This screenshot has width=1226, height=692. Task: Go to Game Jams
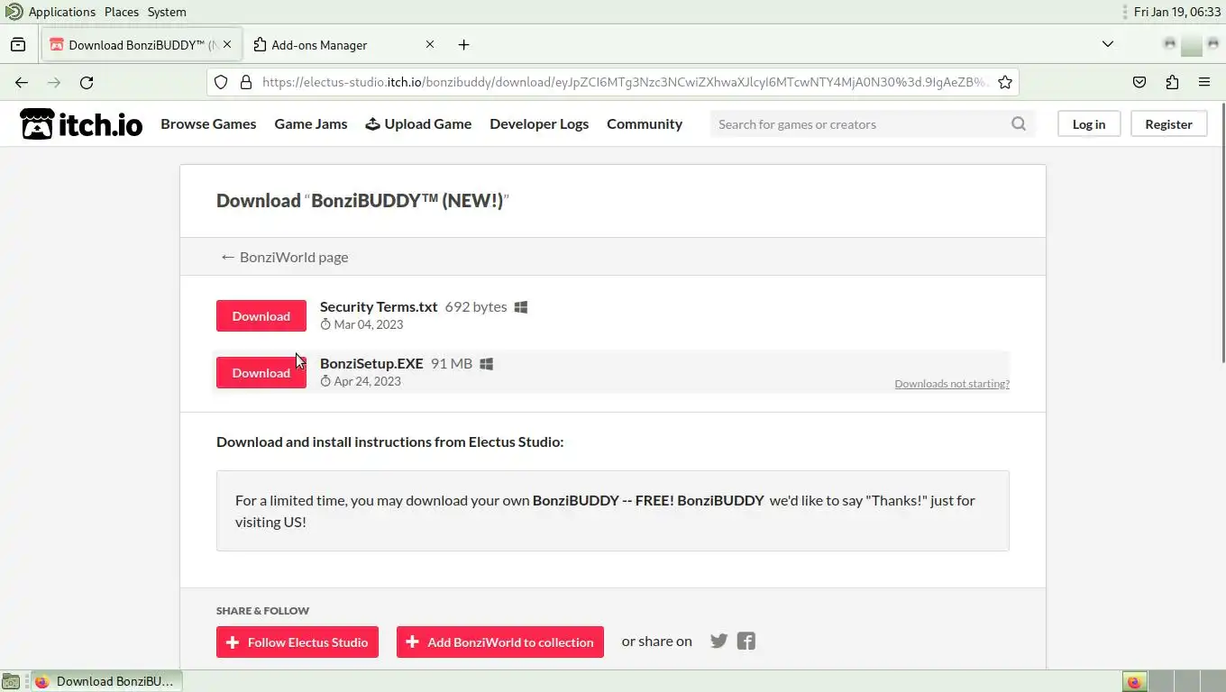311,124
